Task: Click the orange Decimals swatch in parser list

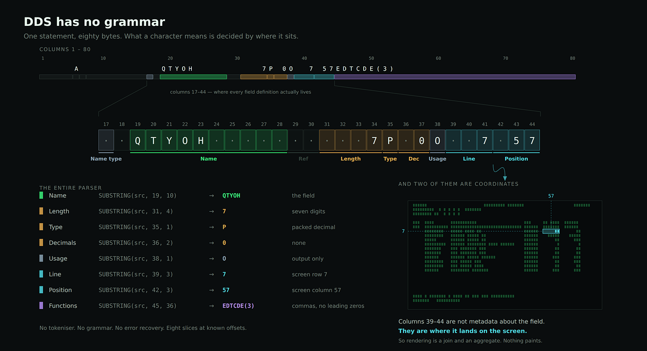Action: point(41,243)
